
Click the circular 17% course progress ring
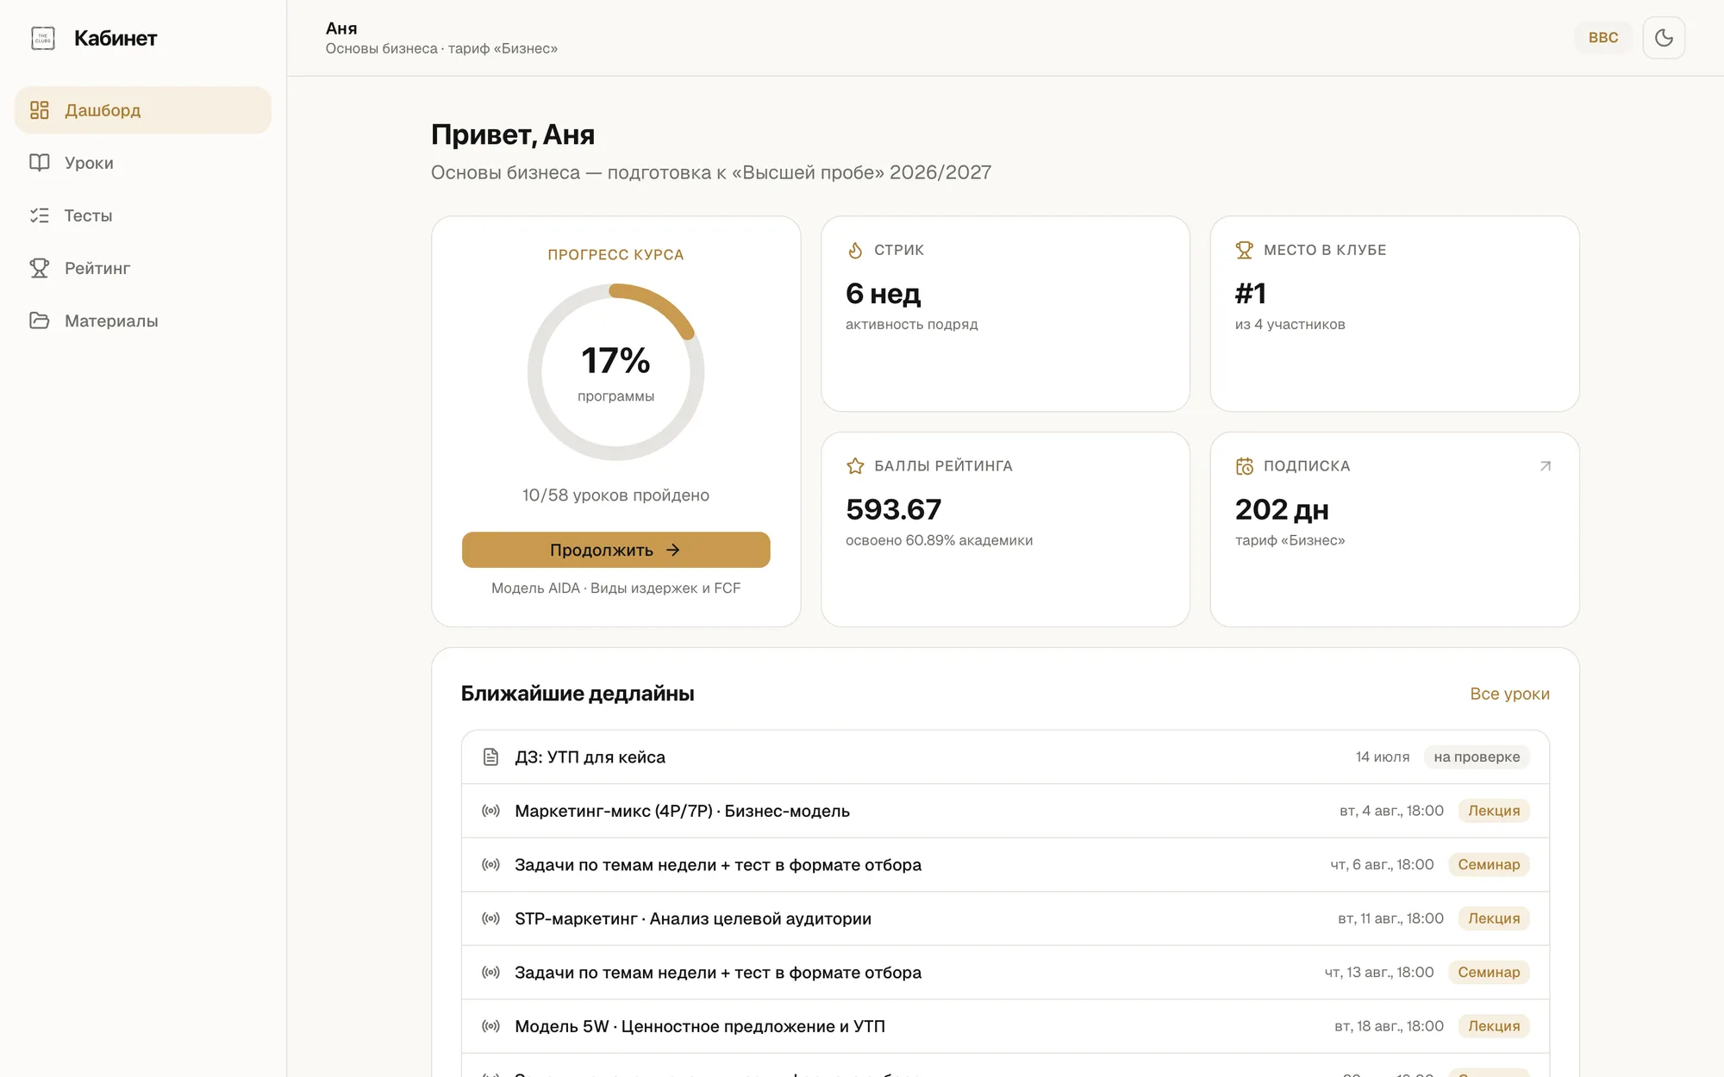pyautogui.click(x=615, y=372)
